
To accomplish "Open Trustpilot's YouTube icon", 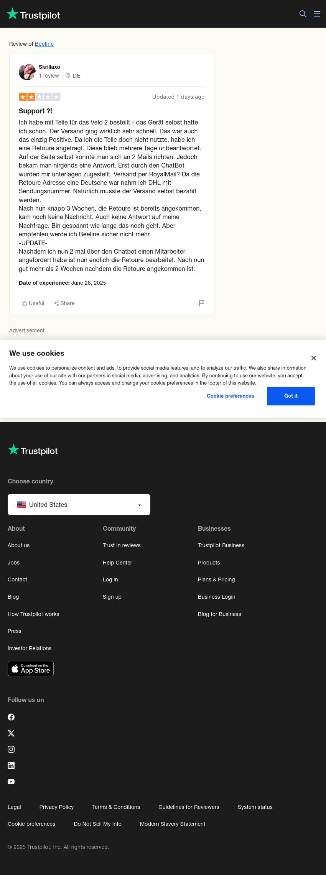I will coord(11,782).
